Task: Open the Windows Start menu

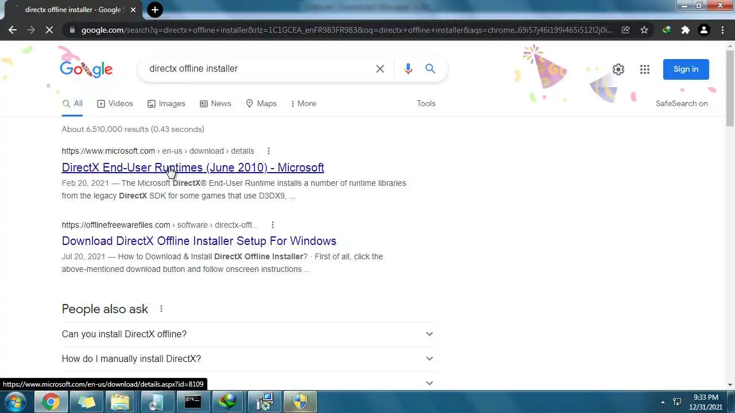Action: coord(15,402)
